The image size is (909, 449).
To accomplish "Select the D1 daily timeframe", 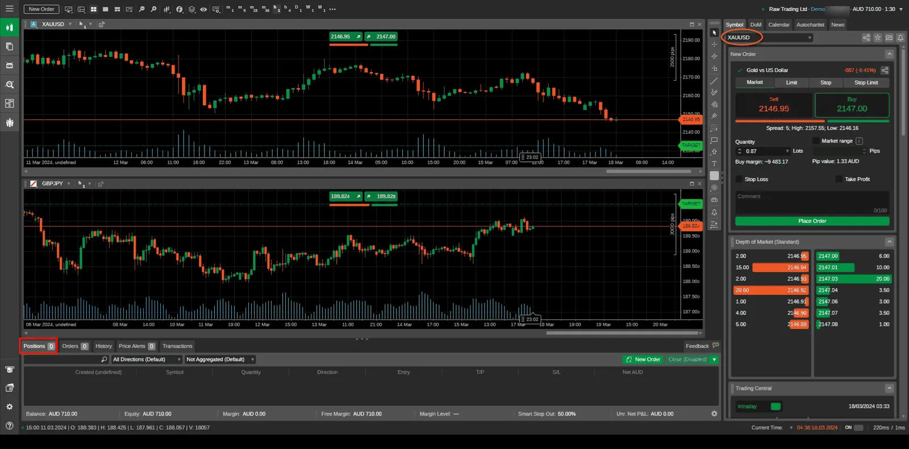I will pyautogui.click(x=298, y=9).
